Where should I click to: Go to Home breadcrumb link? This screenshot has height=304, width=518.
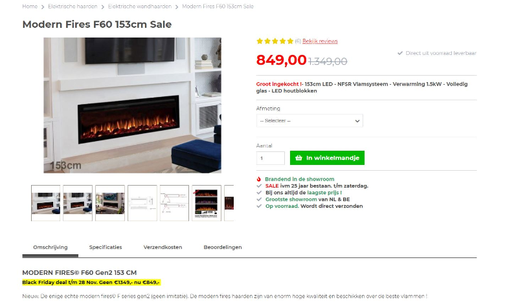(x=30, y=6)
